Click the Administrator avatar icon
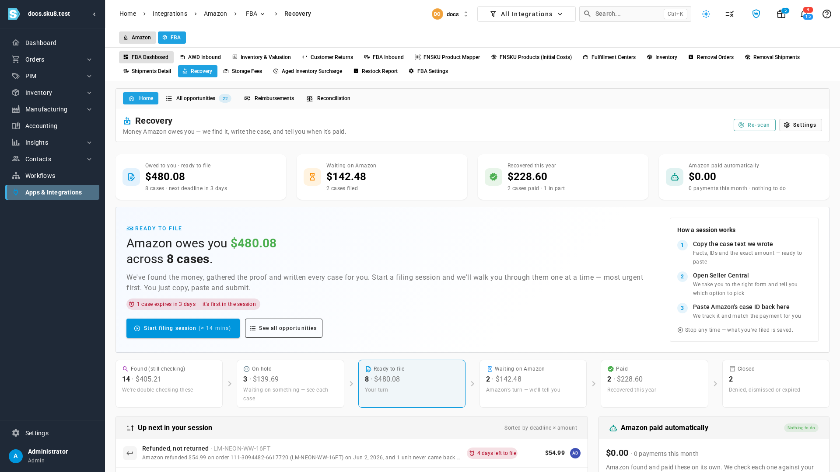 click(16, 456)
